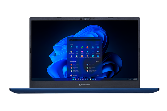Open Brand Guidelines recommended file
This screenshot has height=111, width=167.
click(75, 67)
